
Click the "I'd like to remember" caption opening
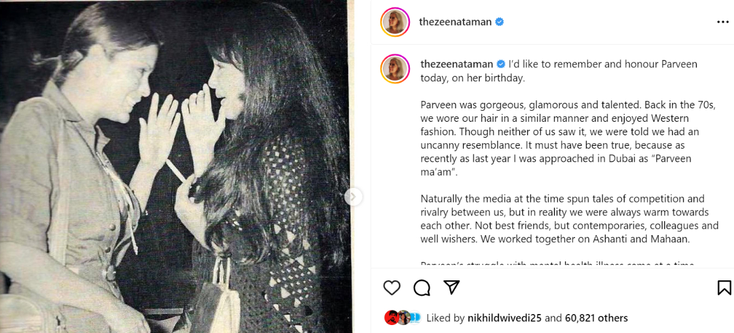click(x=602, y=64)
